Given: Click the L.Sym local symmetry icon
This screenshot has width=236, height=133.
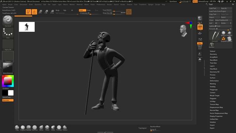Looking at the screenshot, I should coord(200,40).
